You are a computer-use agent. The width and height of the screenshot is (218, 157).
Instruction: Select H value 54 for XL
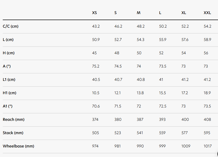(x=184, y=53)
